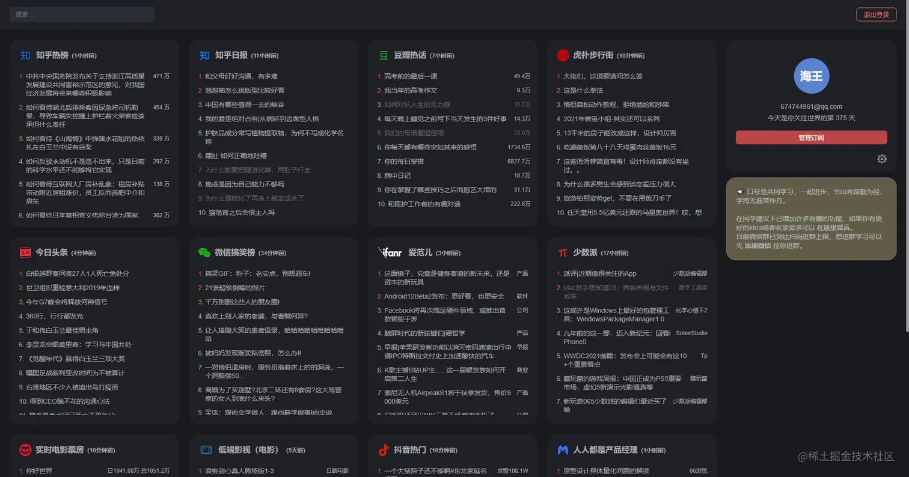Screen dimensions: 909x477
Task: Open the settings gear below 管理订阅
Action: 882,159
